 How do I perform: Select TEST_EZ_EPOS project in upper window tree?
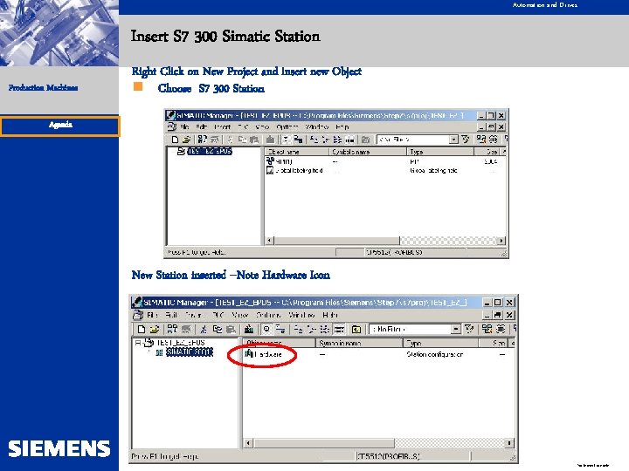point(210,152)
